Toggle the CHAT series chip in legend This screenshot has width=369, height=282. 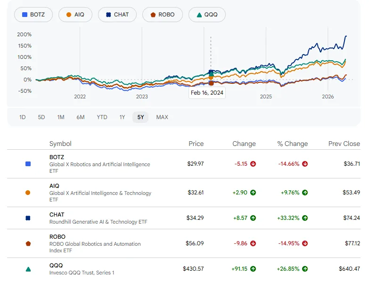tap(117, 15)
